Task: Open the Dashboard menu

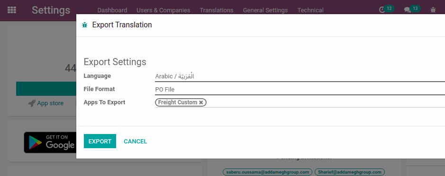Action: pyautogui.click(x=112, y=10)
